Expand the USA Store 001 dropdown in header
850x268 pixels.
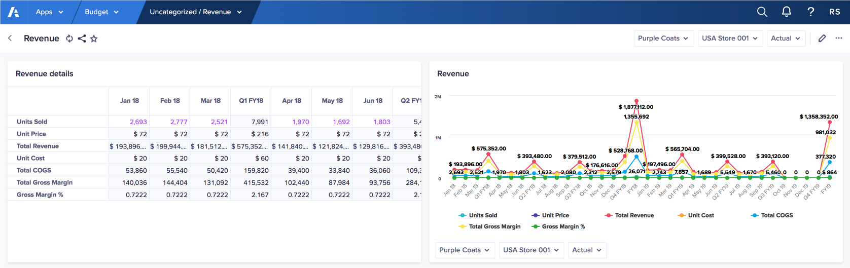(729, 39)
